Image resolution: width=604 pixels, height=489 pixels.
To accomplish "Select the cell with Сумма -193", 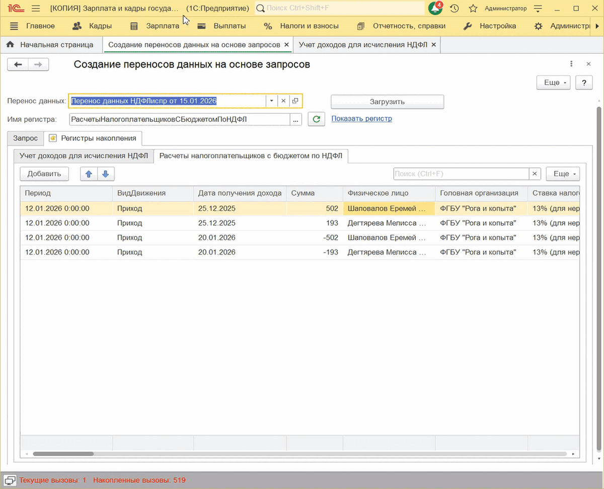I will coord(315,252).
